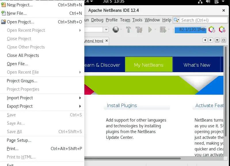Click the network icon in system tray

[200, 2]
